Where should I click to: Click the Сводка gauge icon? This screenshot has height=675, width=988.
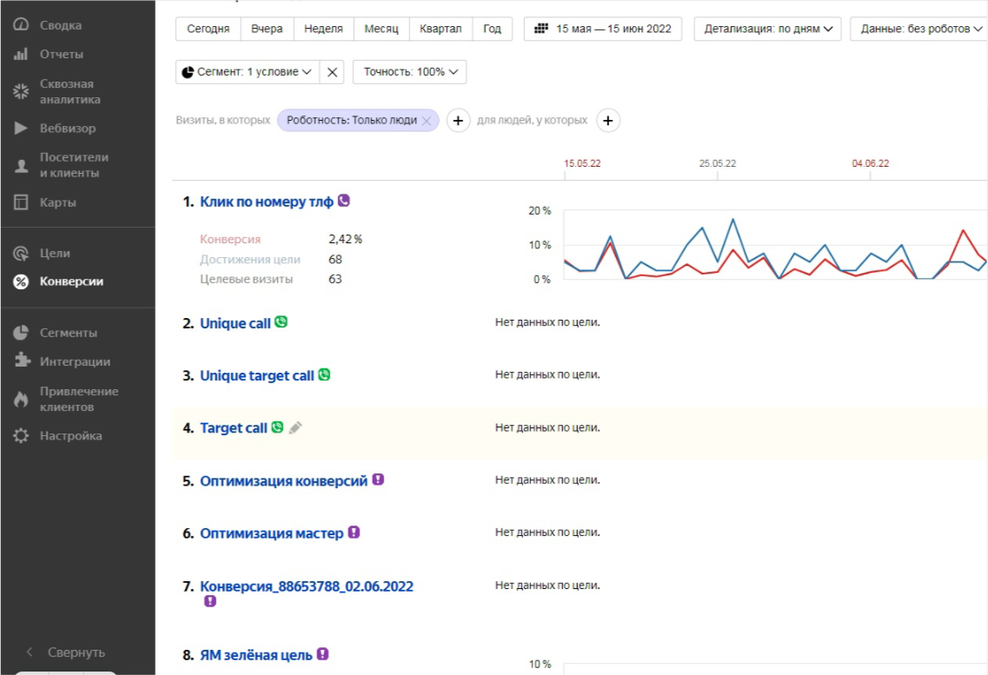pos(21,24)
